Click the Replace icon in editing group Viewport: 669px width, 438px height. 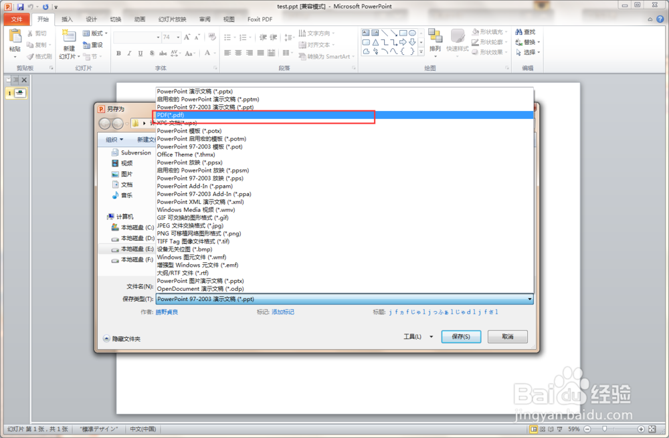(519, 42)
